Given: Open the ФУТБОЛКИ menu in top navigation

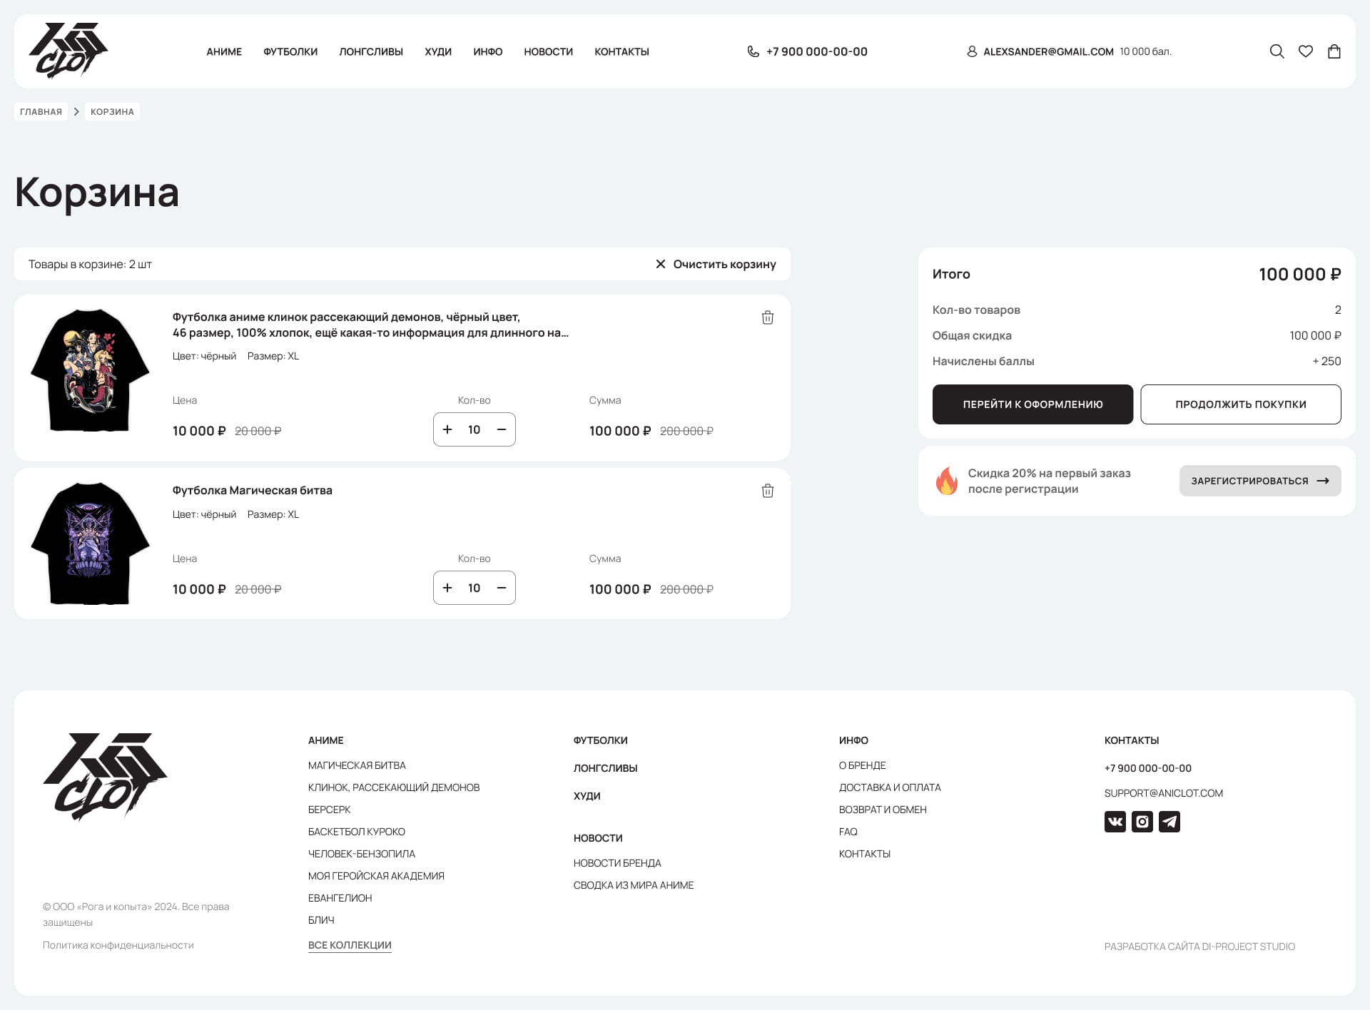Looking at the screenshot, I should pos(290,52).
